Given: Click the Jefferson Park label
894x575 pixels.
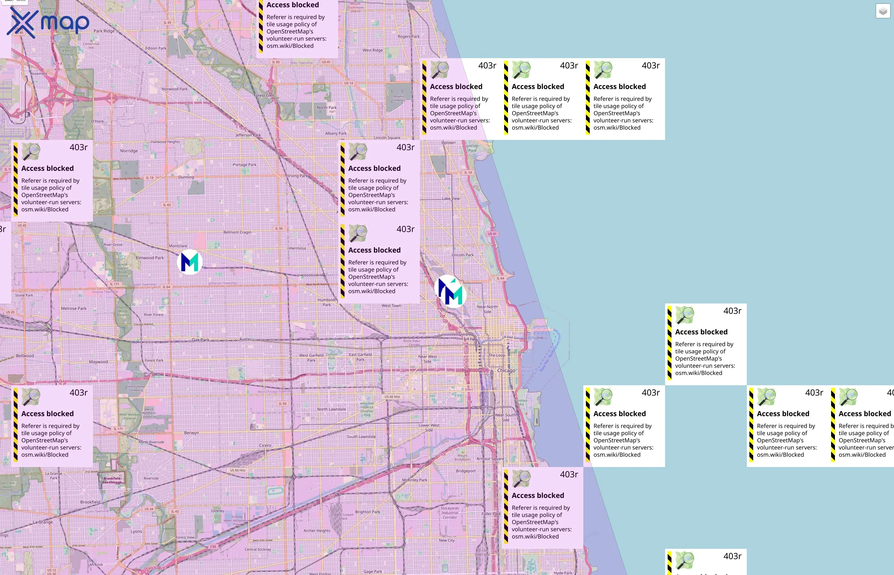Looking at the screenshot, I should (x=248, y=135).
